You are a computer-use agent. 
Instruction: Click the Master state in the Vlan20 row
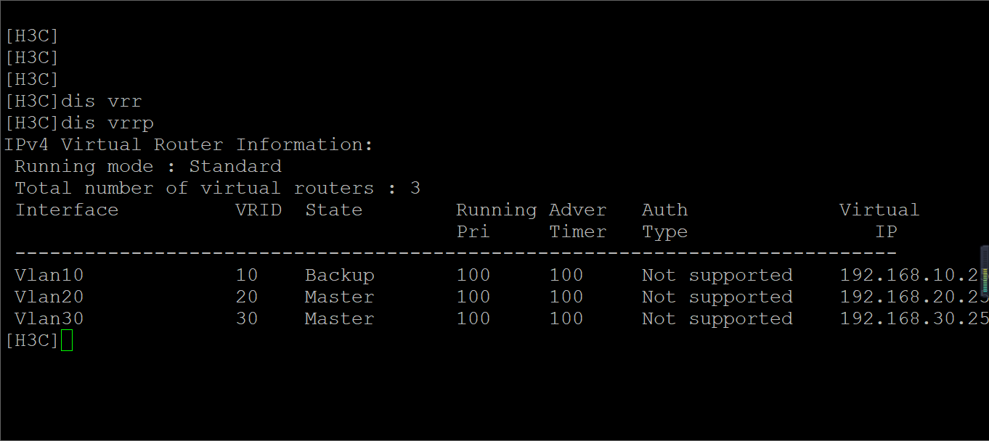coord(339,297)
